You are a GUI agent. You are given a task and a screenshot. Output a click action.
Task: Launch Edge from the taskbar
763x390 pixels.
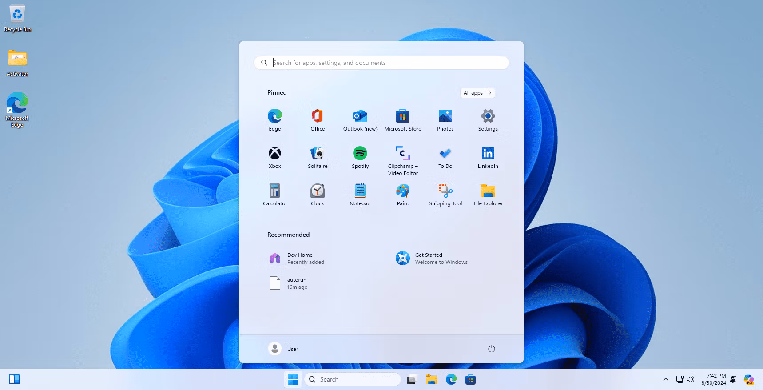point(451,379)
